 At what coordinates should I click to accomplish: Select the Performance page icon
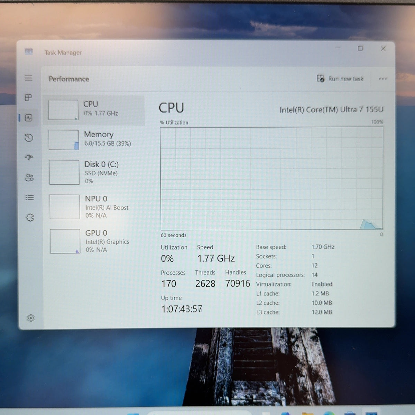[29, 118]
